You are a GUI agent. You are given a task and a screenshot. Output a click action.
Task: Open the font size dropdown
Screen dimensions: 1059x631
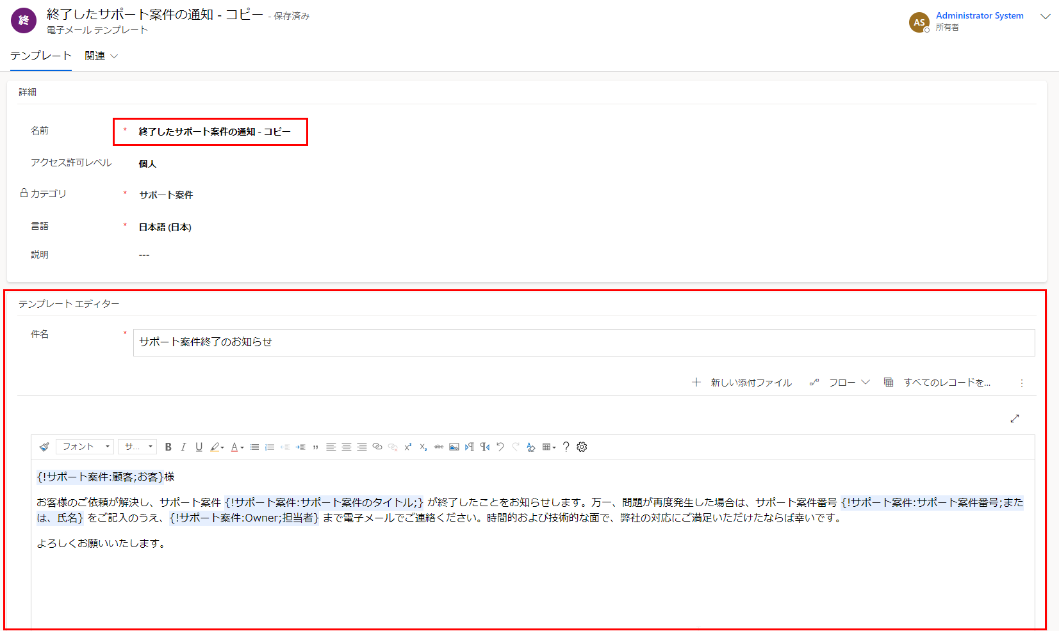click(x=138, y=447)
